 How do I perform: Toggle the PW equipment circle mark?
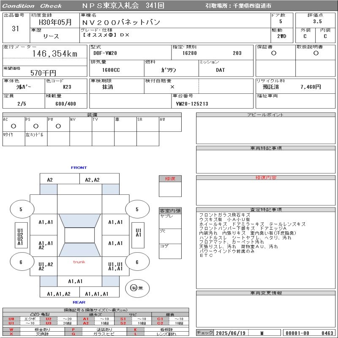(58, 126)
